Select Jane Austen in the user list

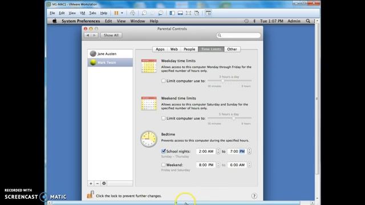pyautogui.click(x=110, y=54)
